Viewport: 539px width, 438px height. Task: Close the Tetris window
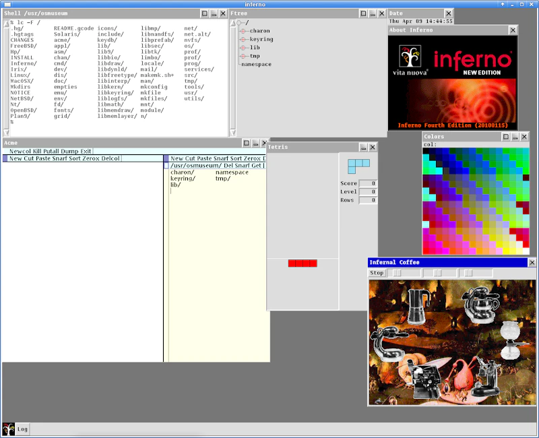373,148
